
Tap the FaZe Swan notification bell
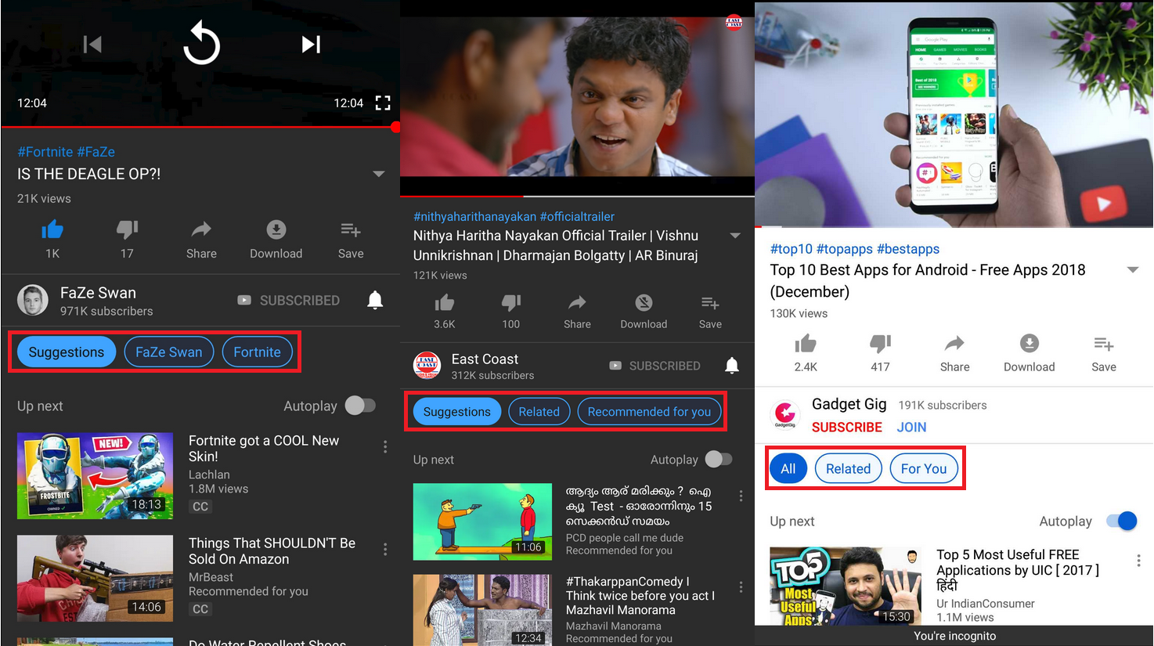(375, 300)
